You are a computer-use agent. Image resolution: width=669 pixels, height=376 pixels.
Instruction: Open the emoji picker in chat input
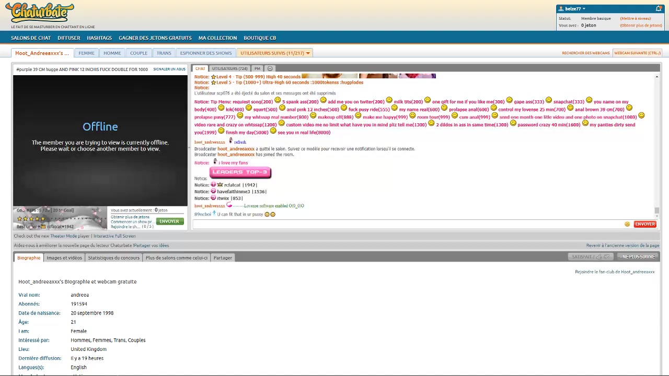pyautogui.click(x=627, y=224)
